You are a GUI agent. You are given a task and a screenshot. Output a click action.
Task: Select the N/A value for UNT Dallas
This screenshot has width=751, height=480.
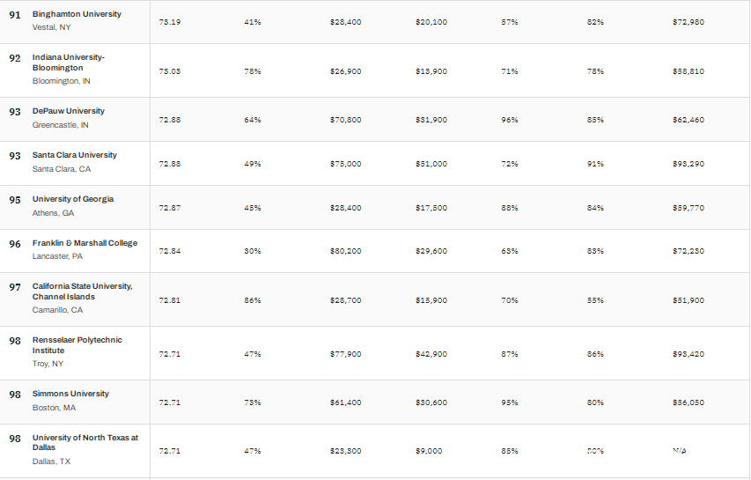point(679,451)
